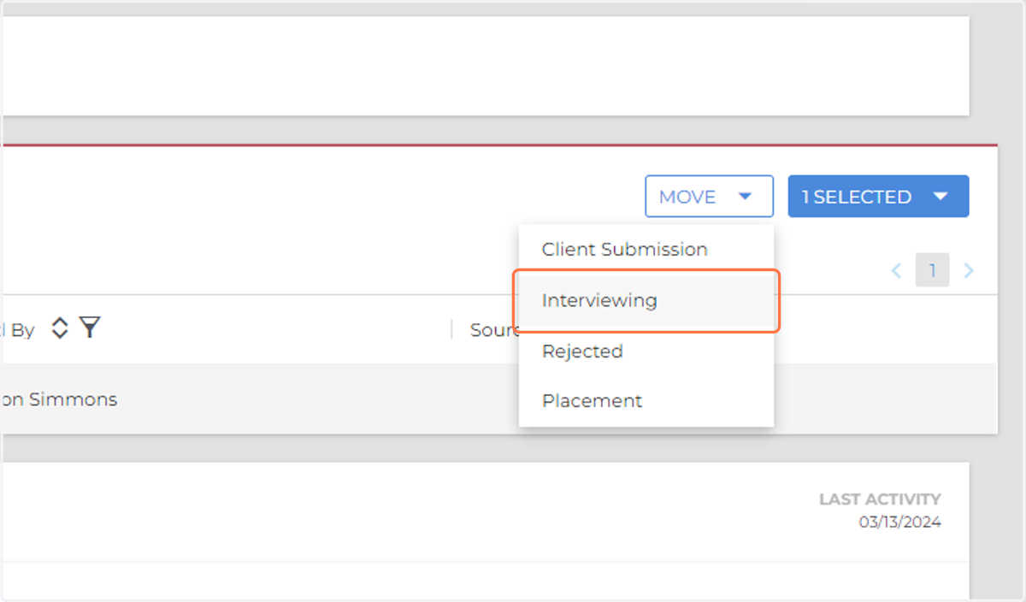1026x602 pixels.
Task: Move candidate to Placement
Action: 646,401
